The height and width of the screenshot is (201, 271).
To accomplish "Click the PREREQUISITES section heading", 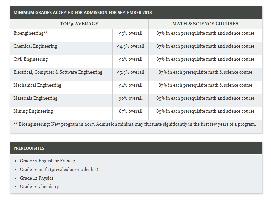I will [x=29, y=148].
